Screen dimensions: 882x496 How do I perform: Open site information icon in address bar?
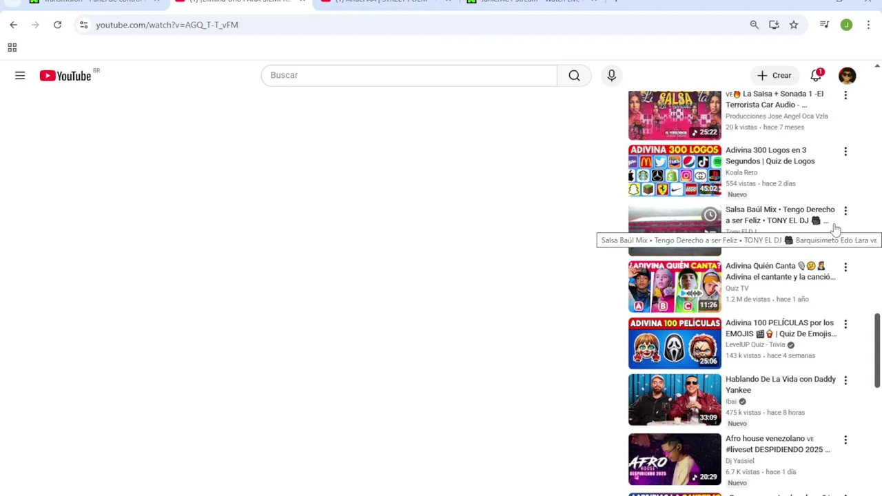(x=83, y=25)
